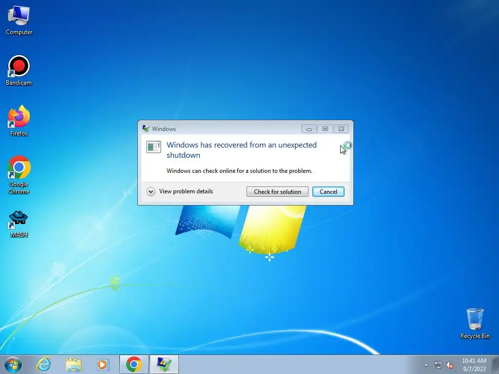Close the Windows recovery dialog
Image resolution: width=499 pixels, height=374 pixels.
(x=341, y=129)
